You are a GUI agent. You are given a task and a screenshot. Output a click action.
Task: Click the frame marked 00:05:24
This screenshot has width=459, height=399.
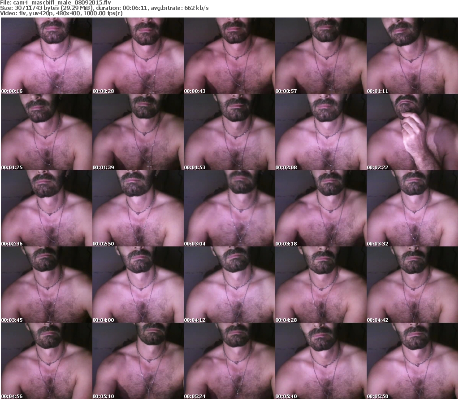click(x=229, y=360)
